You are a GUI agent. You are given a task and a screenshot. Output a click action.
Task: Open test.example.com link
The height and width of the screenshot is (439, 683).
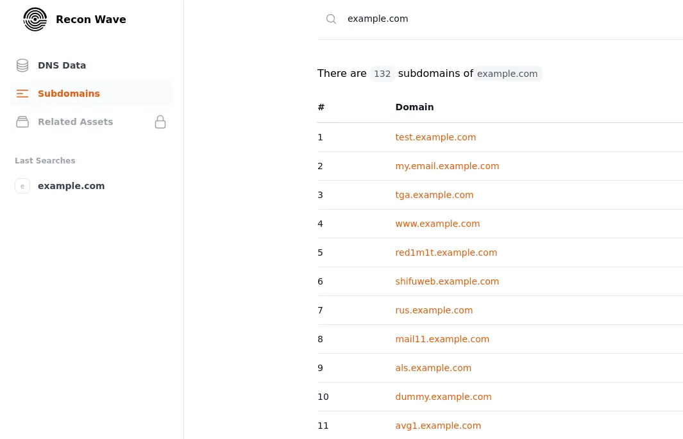click(435, 137)
